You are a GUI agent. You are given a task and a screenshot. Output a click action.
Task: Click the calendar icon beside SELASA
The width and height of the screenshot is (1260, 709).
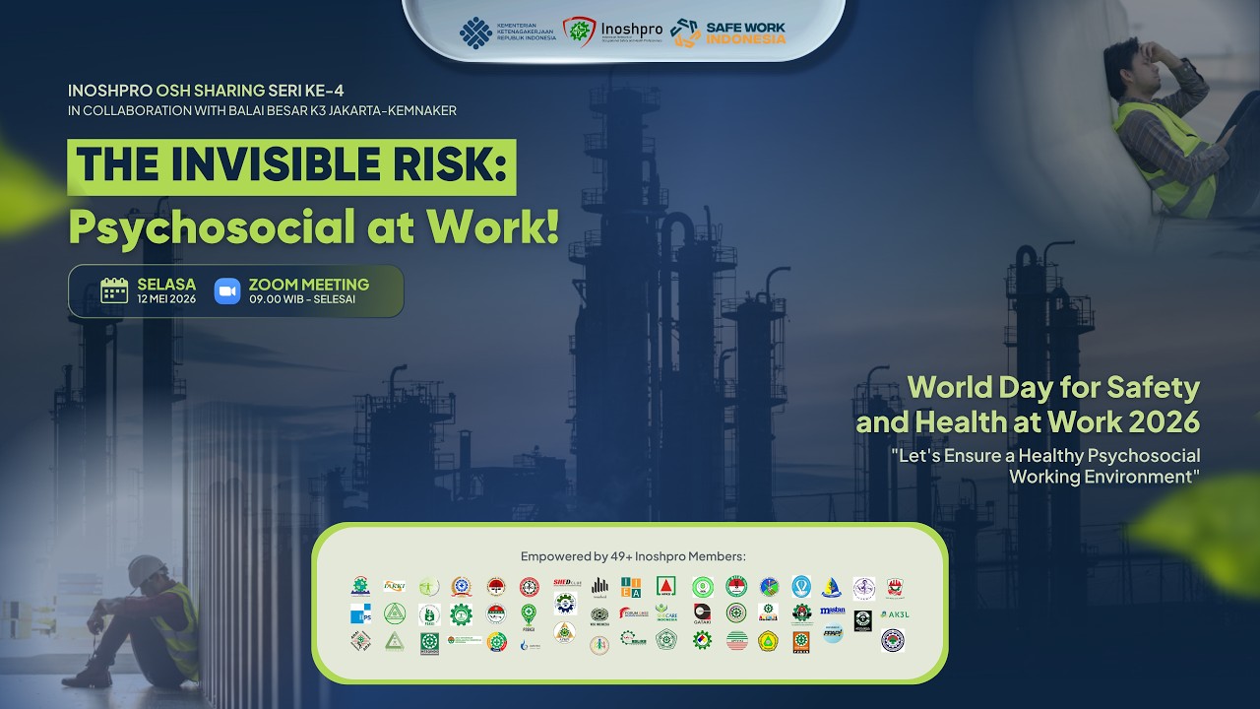114,290
